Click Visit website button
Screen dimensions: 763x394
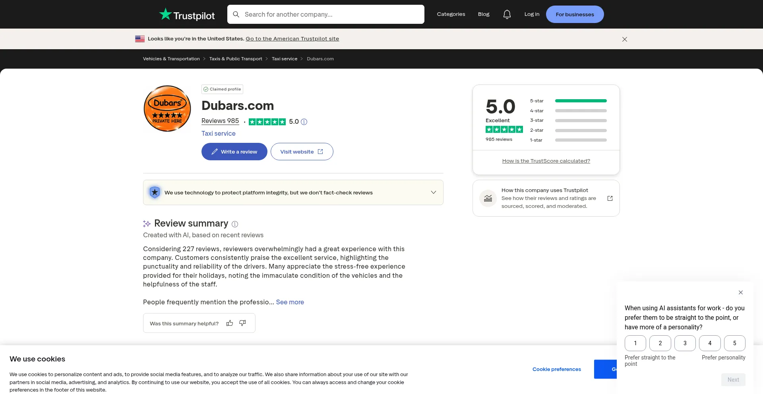click(x=302, y=152)
